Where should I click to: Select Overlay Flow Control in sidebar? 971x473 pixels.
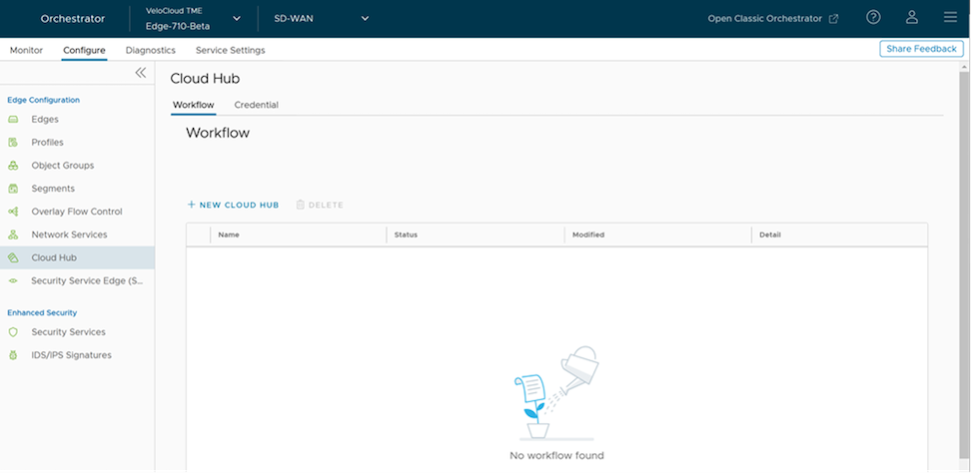click(77, 212)
